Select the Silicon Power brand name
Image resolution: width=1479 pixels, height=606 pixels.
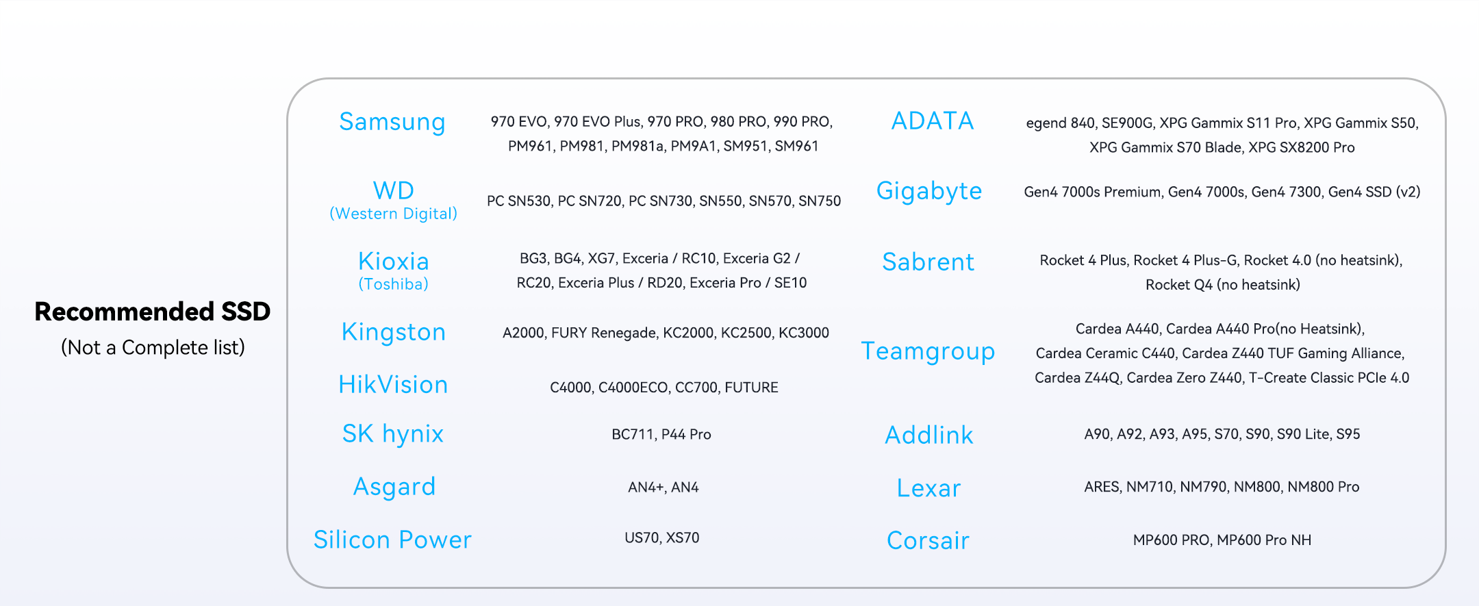[392, 540]
